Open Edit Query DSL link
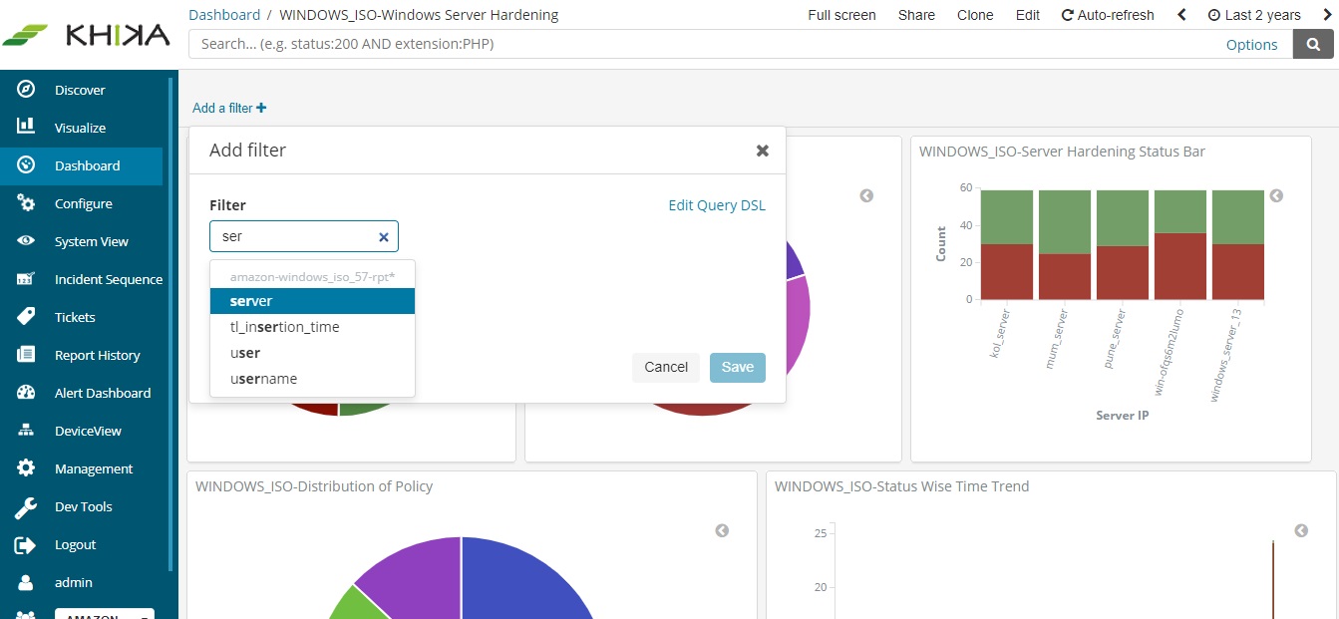This screenshot has height=619, width=1339. coord(717,205)
